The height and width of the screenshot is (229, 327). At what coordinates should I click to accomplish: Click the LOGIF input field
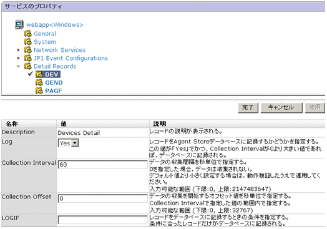(102, 220)
